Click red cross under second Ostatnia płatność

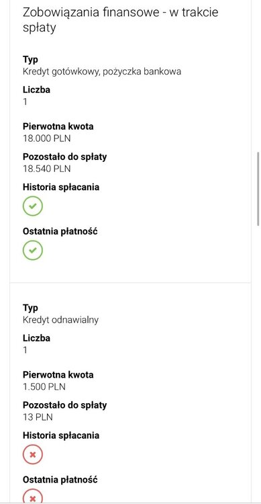point(32,497)
